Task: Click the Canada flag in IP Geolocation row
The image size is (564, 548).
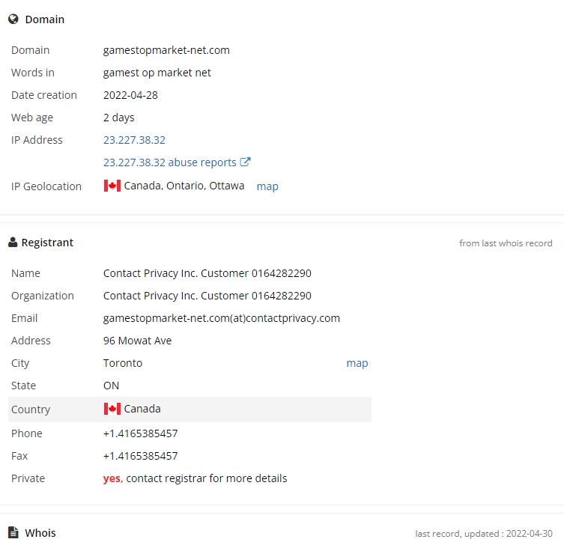Action: 112,186
